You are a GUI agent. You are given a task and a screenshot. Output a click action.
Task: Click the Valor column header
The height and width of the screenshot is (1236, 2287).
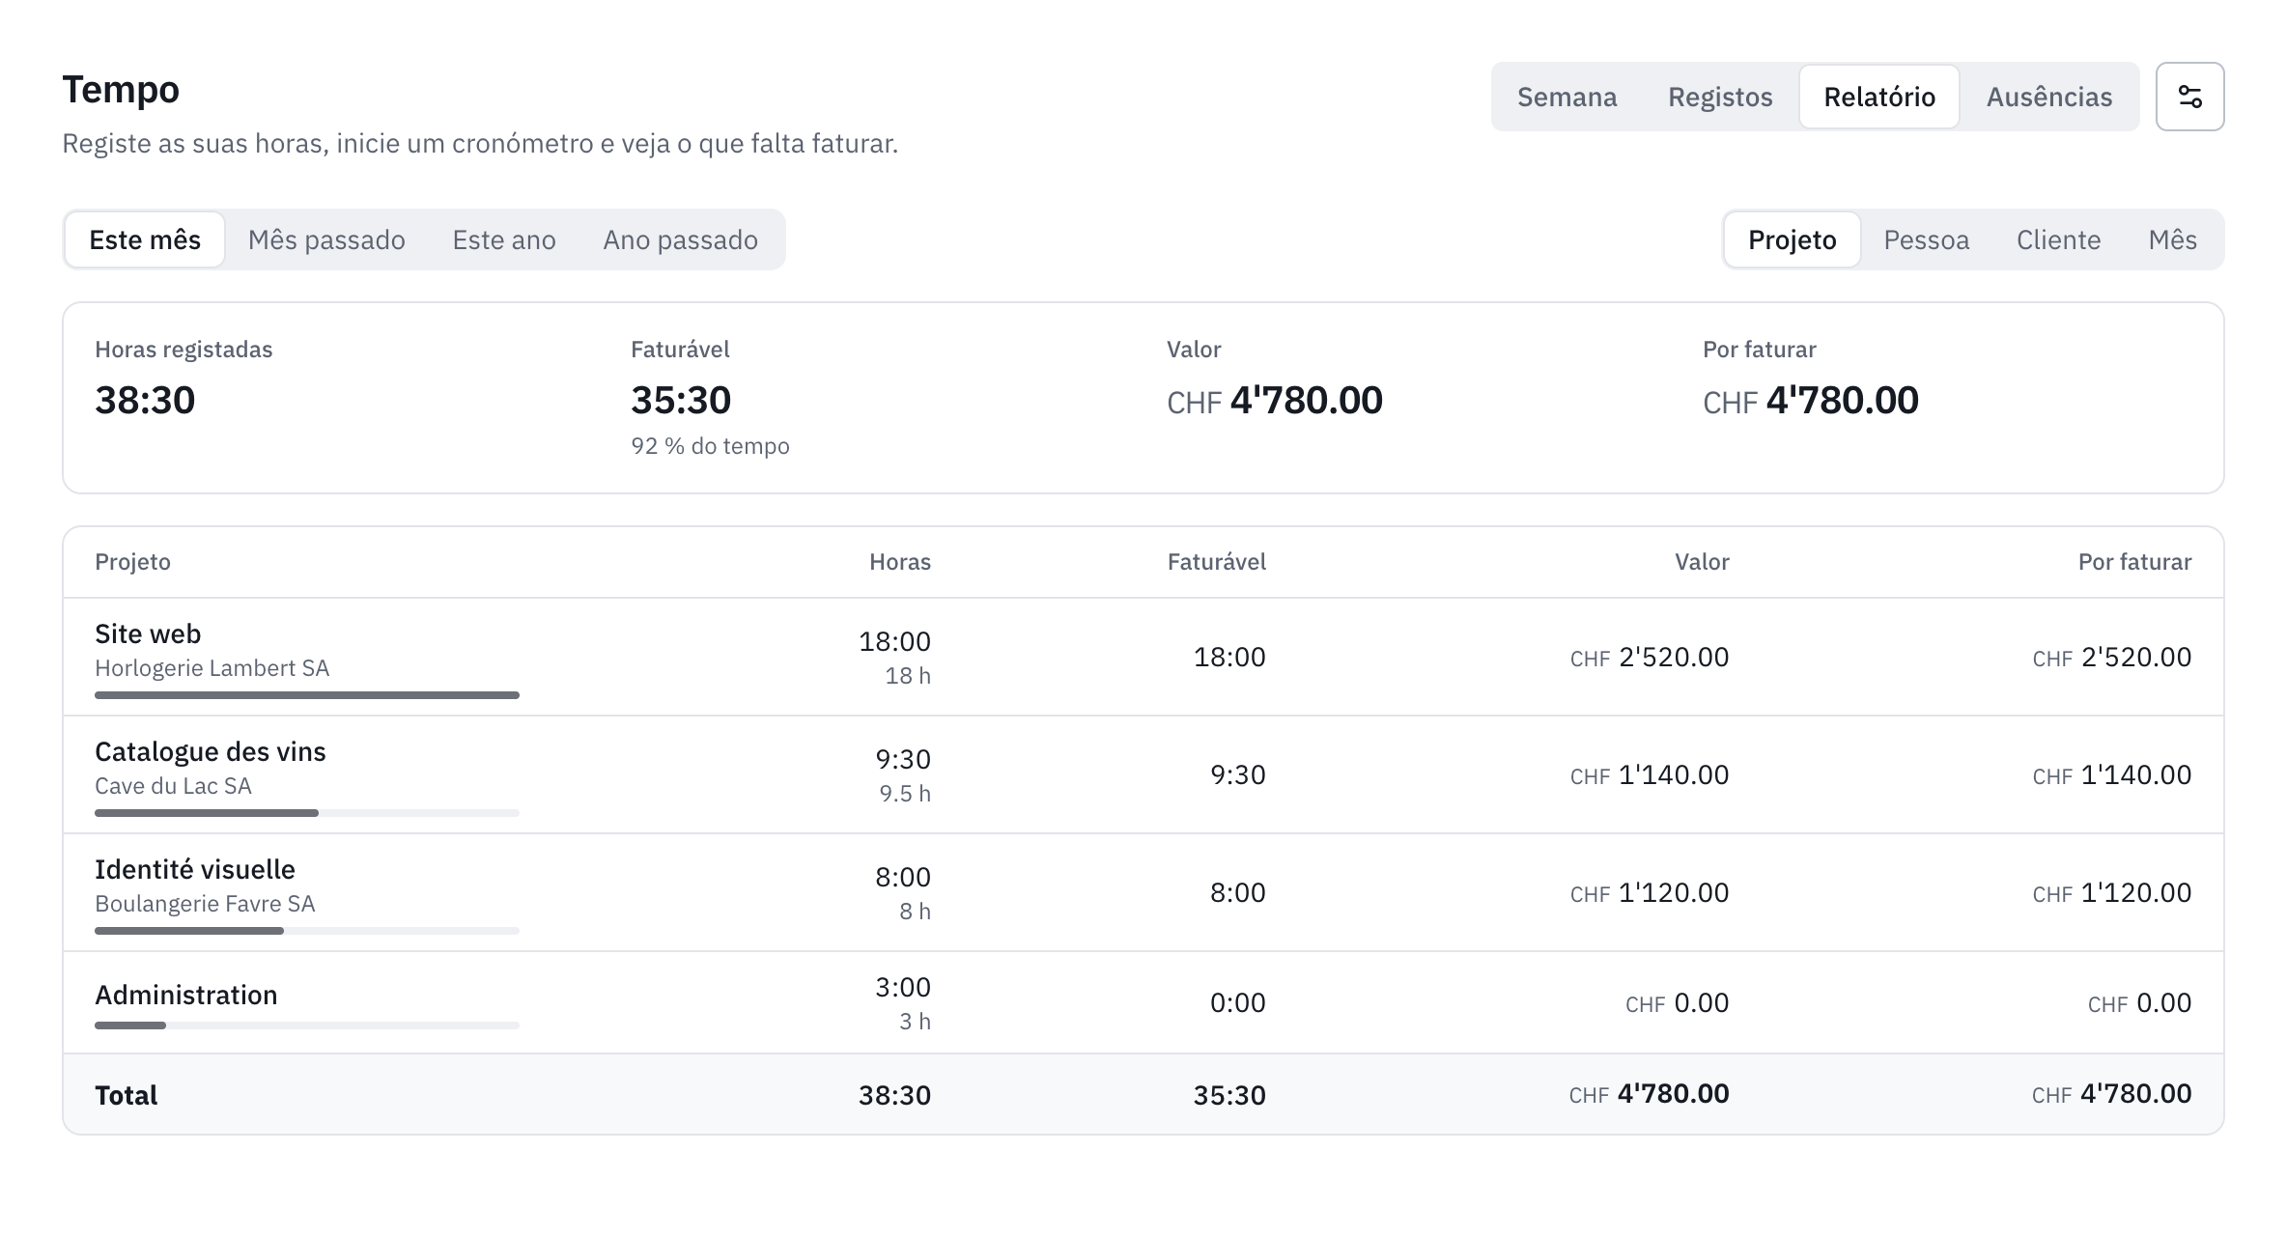coord(1702,562)
